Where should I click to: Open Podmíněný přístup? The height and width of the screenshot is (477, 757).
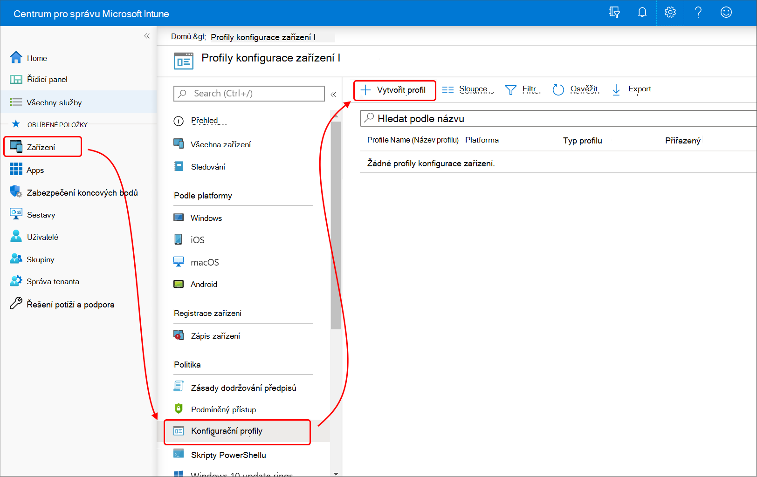point(223,409)
